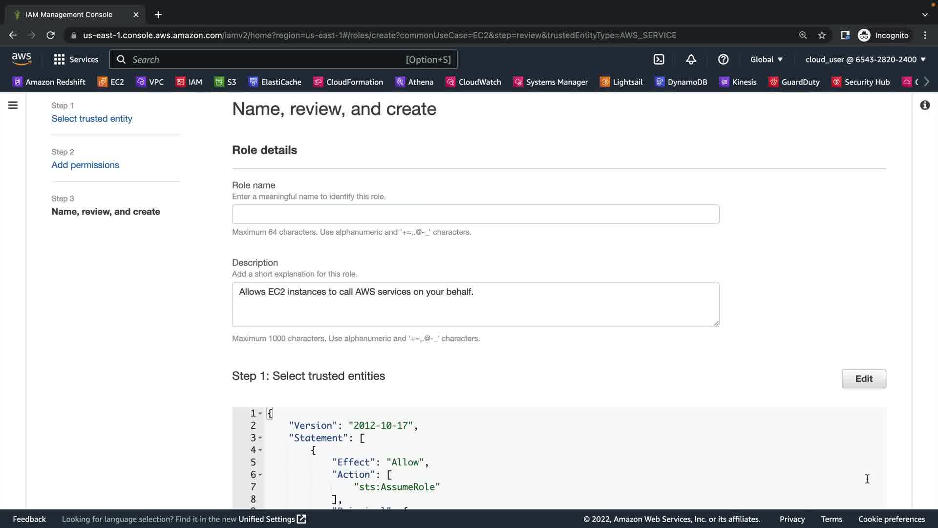This screenshot has height=528, width=938.
Task: Open the info panel icon
Action: tap(925, 105)
